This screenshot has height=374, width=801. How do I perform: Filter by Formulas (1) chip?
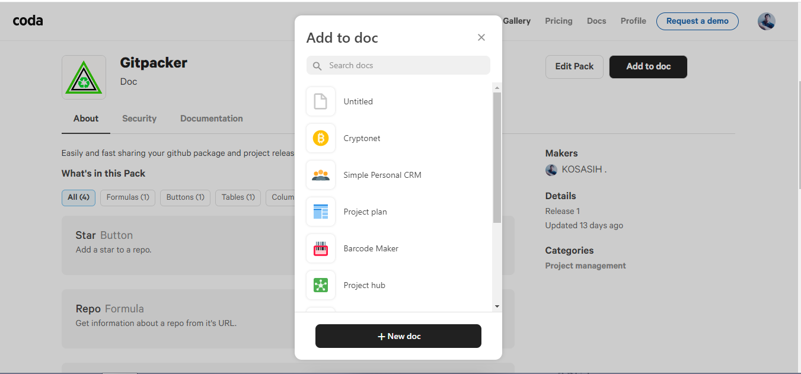click(x=127, y=197)
